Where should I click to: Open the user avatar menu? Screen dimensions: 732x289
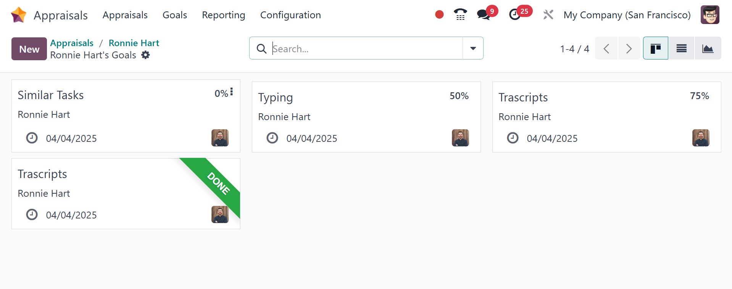pos(709,15)
